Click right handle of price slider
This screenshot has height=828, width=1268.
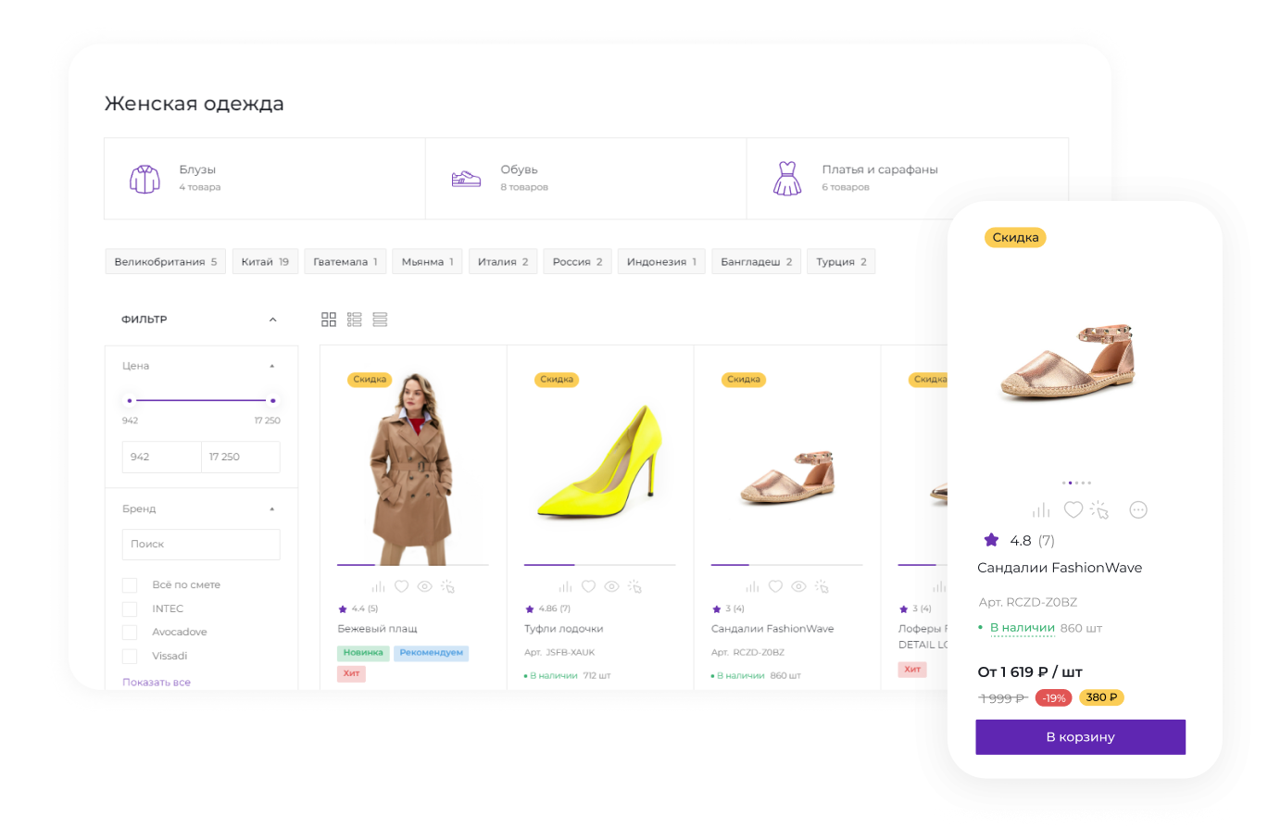(x=273, y=400)
